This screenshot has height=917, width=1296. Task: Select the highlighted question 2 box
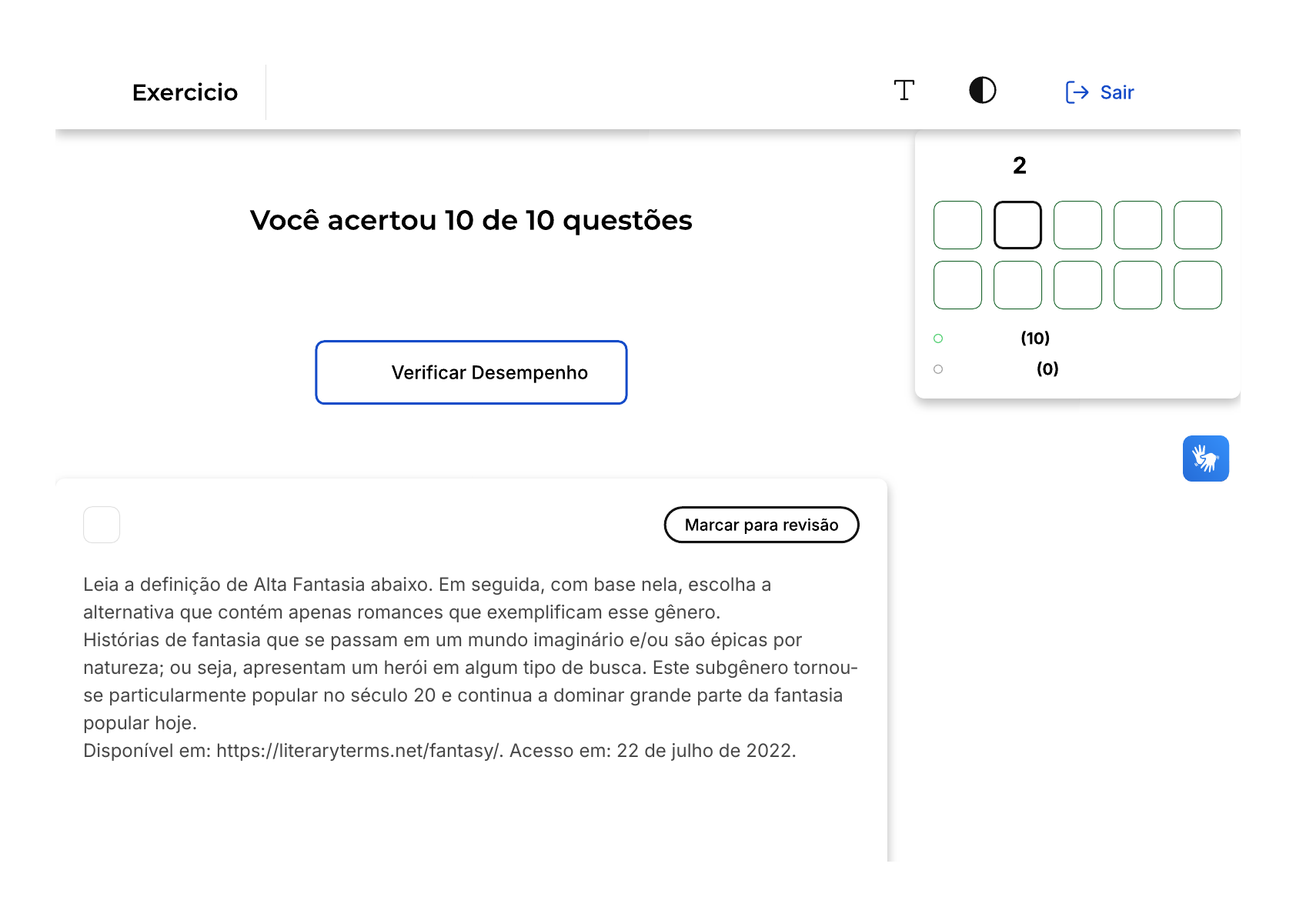click(1017, 225)
